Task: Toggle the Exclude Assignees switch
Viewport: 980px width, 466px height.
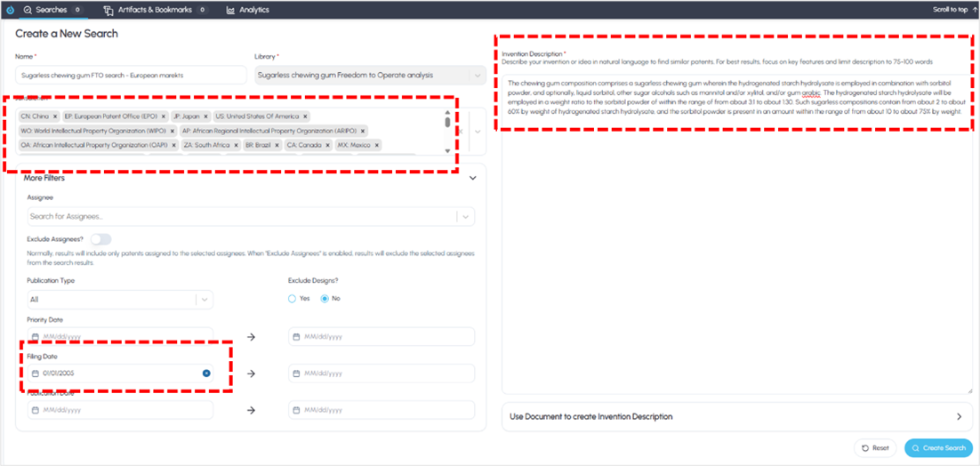Action: tap(100, 239)
